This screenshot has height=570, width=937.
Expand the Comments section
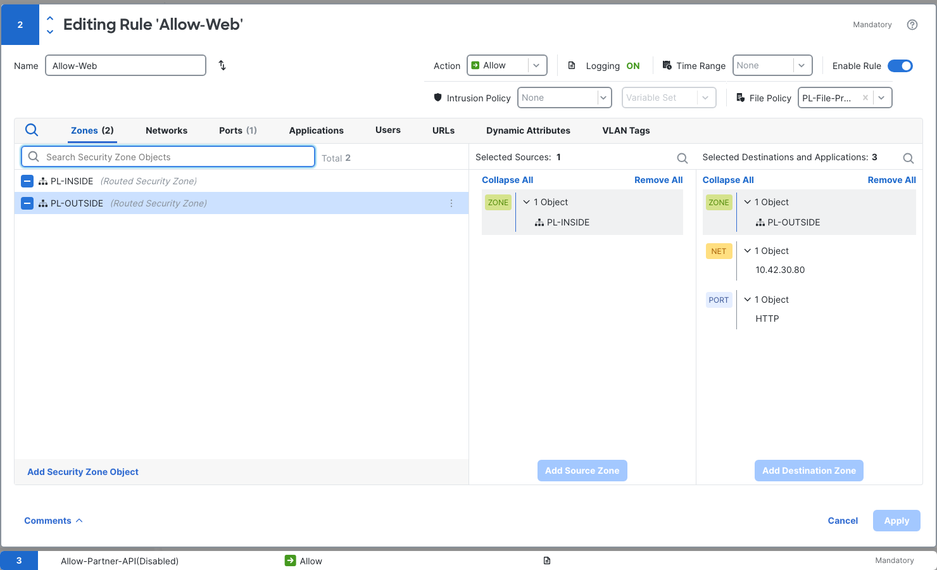[x=53, y=521]
